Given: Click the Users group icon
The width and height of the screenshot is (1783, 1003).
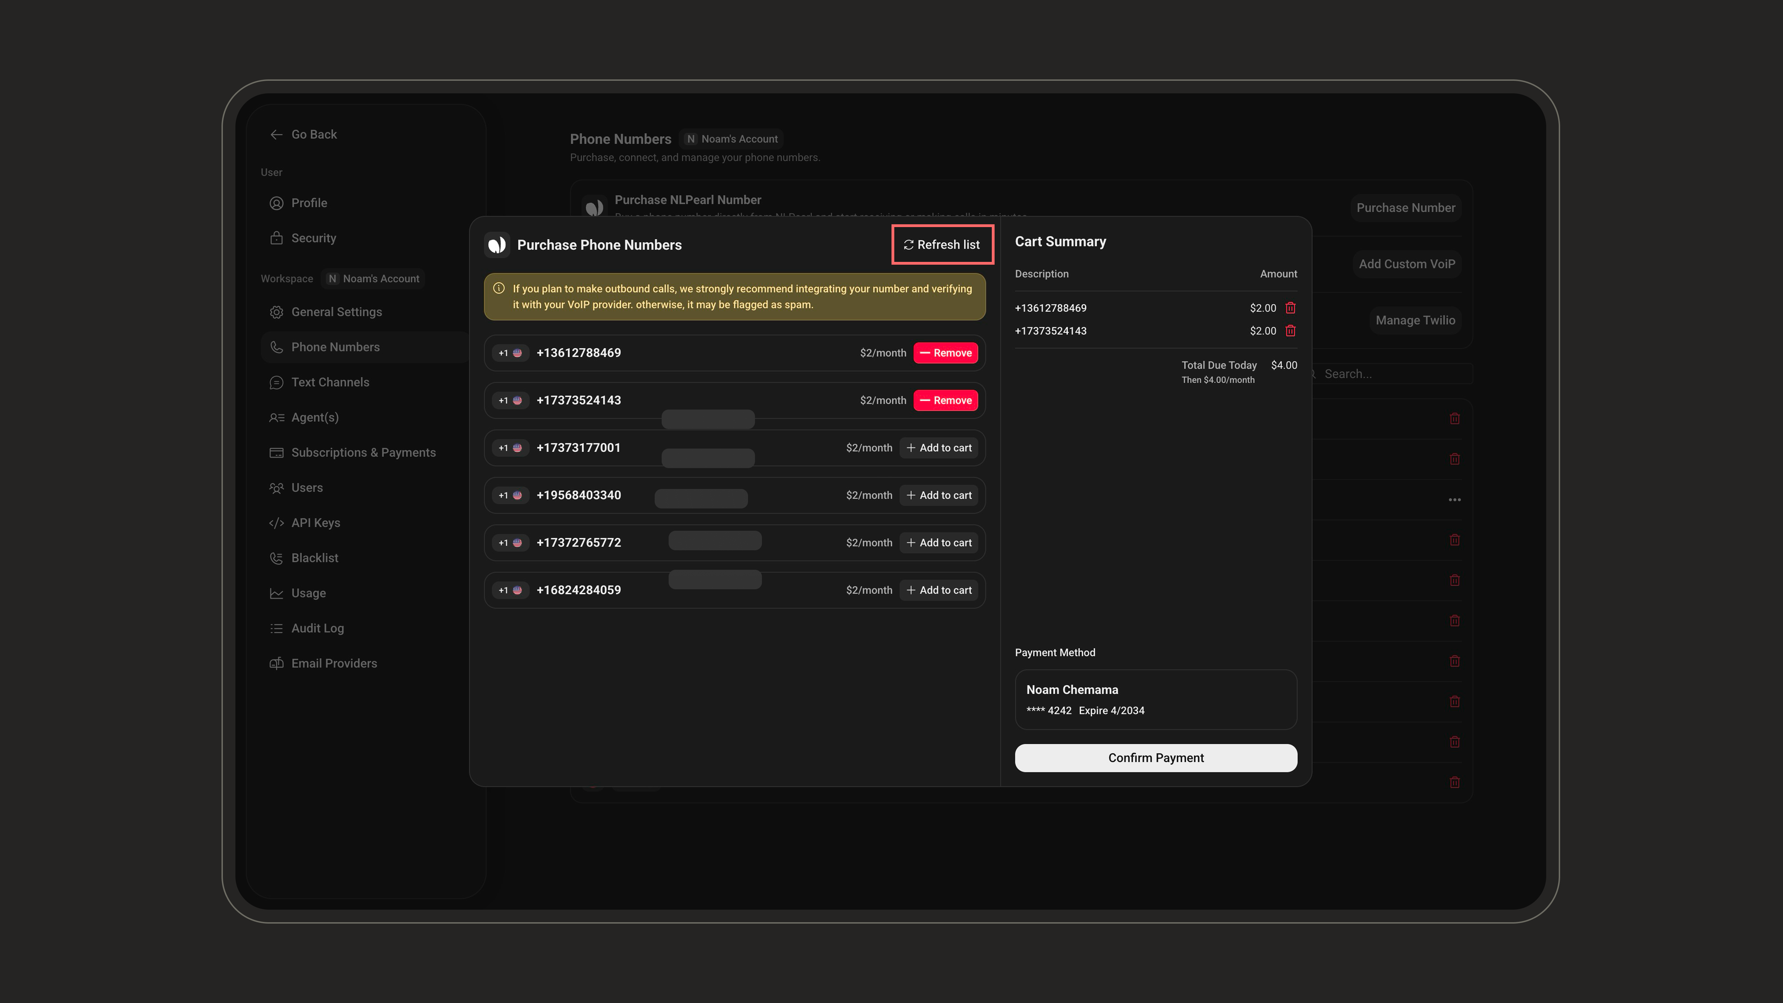Looking at the screenshot, I should 276,488.
